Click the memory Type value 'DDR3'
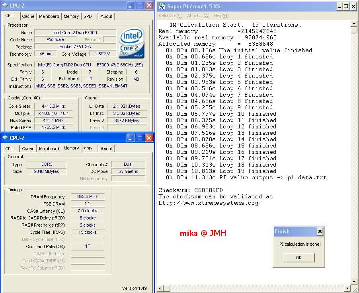The height and width of the screenshot is (293, 359). click(47, 164)
